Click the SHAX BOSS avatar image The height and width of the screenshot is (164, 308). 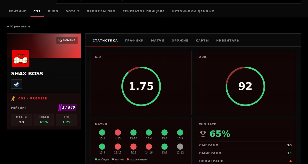(x=21, y=58)
